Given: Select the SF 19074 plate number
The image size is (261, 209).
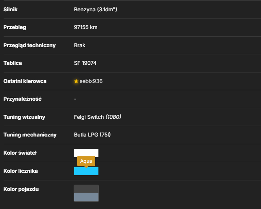Looking at the screenshot, I should (x=85, y=63).
